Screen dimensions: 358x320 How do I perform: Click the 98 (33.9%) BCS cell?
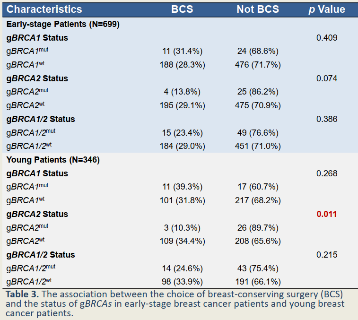click(182, 282)
